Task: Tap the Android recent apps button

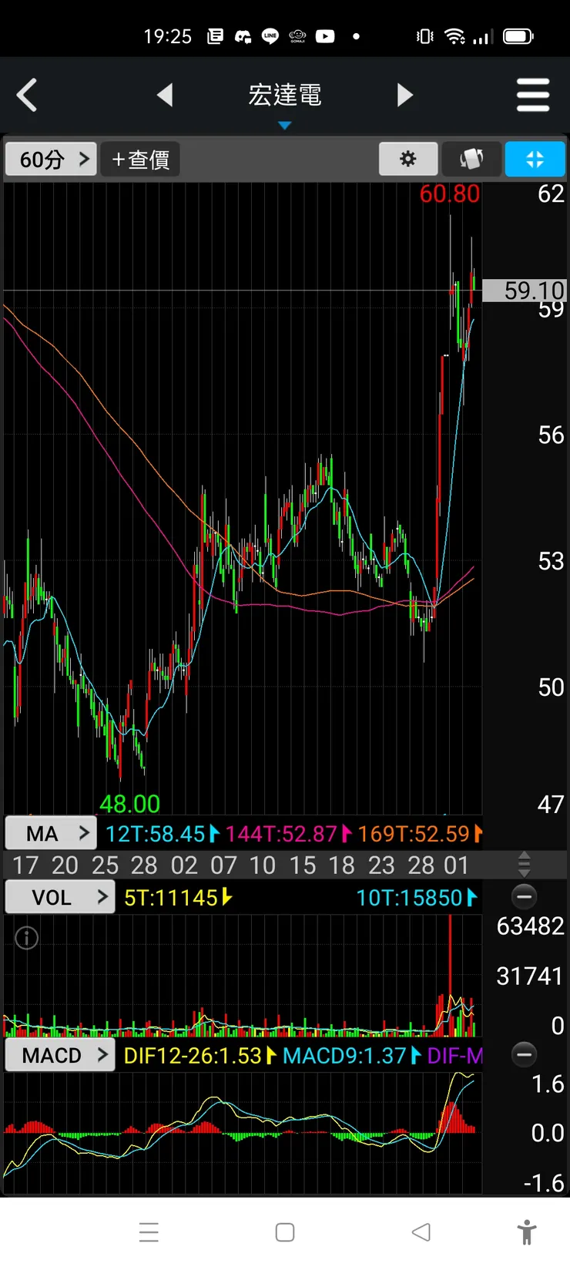Action: pos(149,1232)
